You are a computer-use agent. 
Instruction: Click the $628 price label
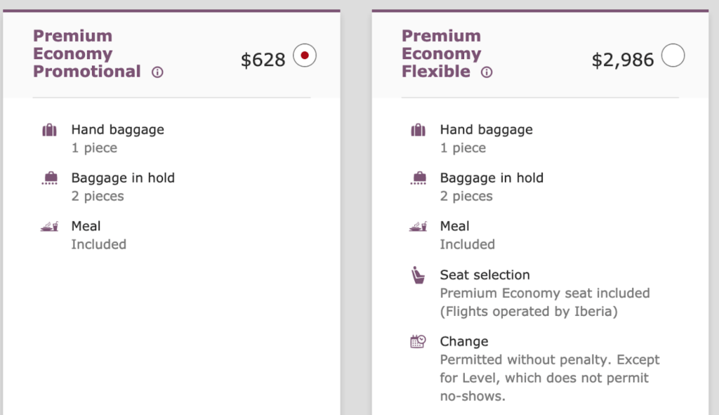coord(263,60)
